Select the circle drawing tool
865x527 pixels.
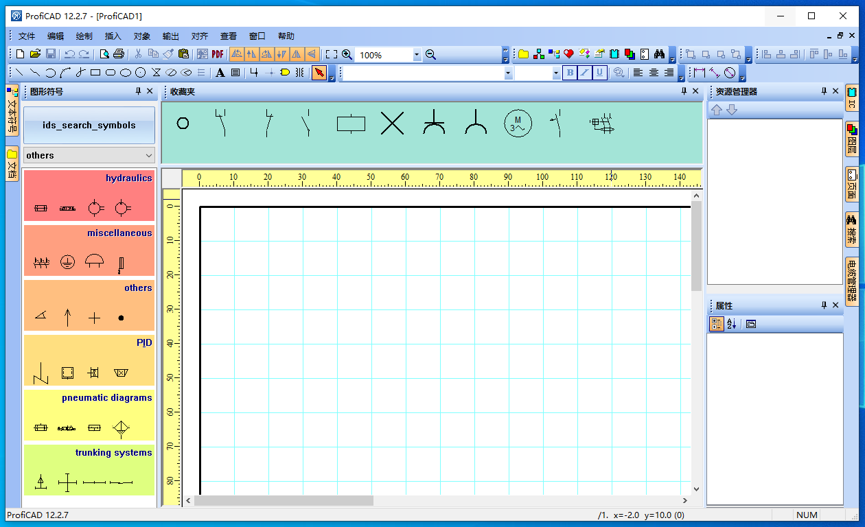(x=141, y=73)
